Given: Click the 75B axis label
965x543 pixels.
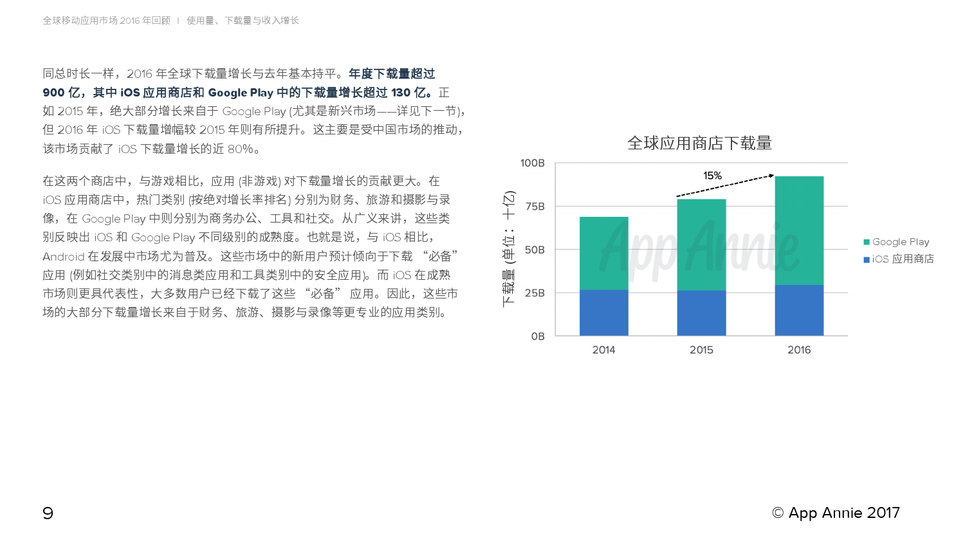Looking at the screenshot, I should (x=535, y=207).
